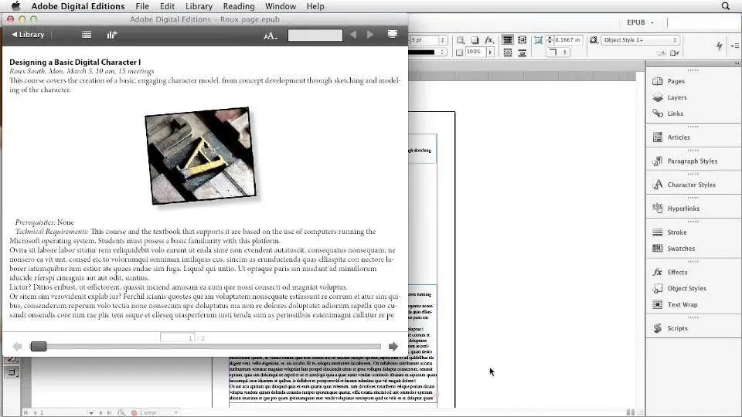Viewport: 742px width, 417px height.
Task: Click the opacity checkerboard icon
Action: (x=459, y=52)
